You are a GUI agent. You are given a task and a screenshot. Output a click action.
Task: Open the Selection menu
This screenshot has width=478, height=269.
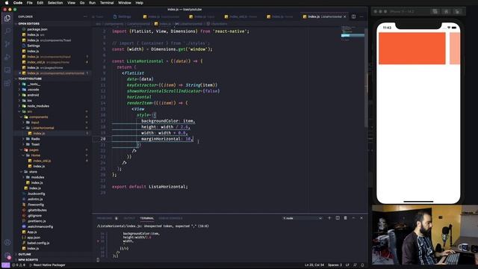pyautogui.click(x=55, y=3)
